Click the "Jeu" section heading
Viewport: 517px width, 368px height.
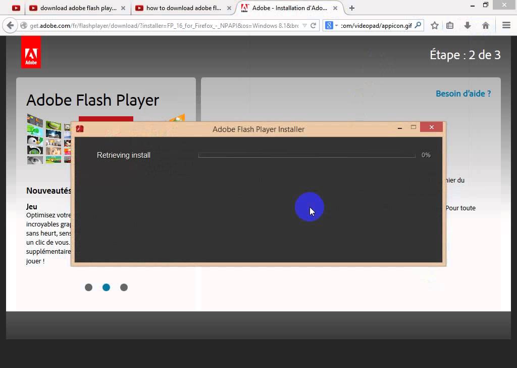(32, 207)
